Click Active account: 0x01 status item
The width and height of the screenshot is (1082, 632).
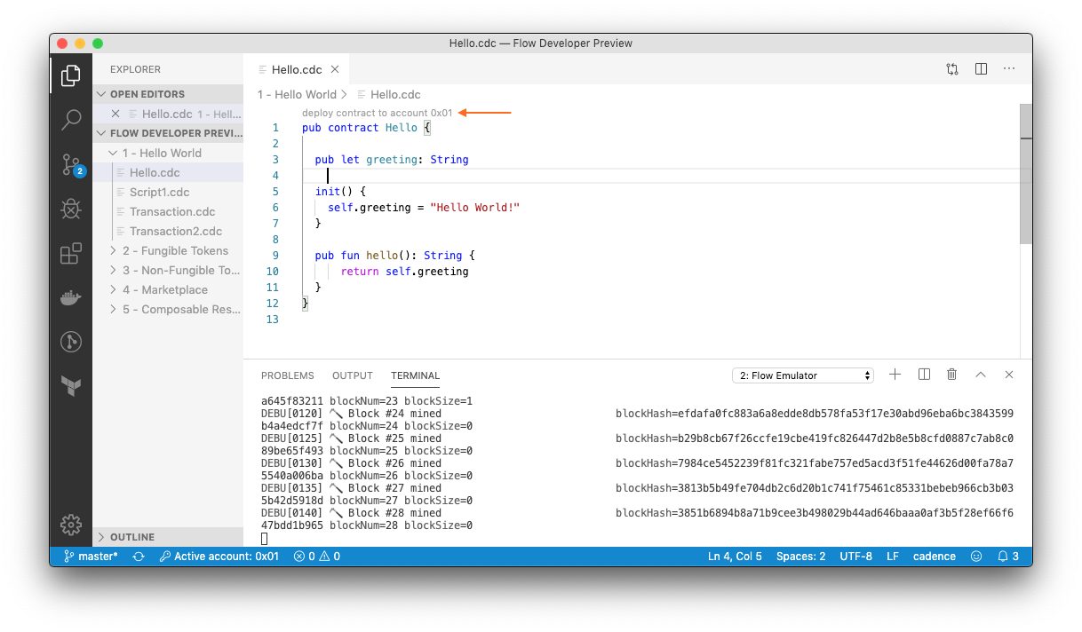[219, 557]
